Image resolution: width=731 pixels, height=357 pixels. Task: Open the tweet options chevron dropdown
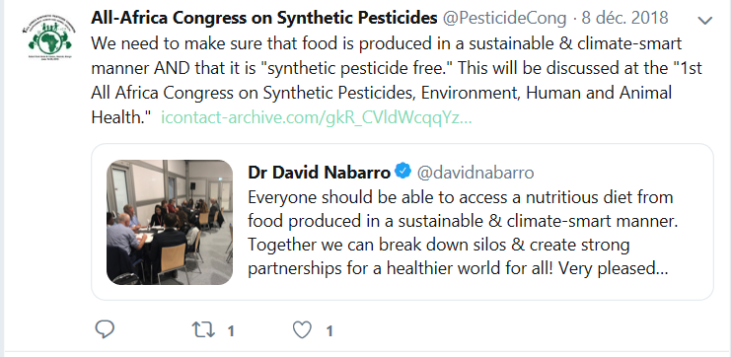[705, 20]
